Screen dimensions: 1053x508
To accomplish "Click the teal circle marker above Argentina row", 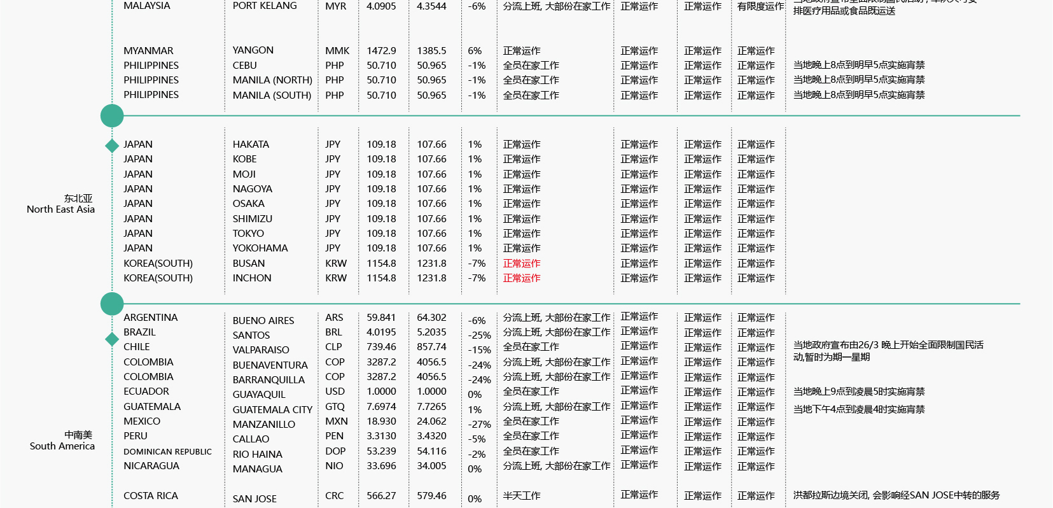I will point(112,304).
